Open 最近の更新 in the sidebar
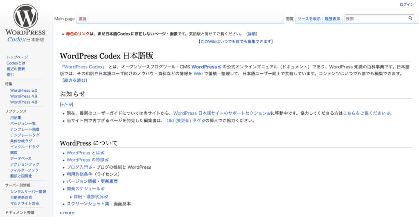419x217 pixels. click(x=16, y=69)
